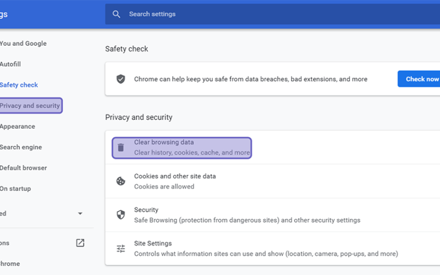Open Appearance settings
This screenshot has height=275, width=440.
point(18,127)
